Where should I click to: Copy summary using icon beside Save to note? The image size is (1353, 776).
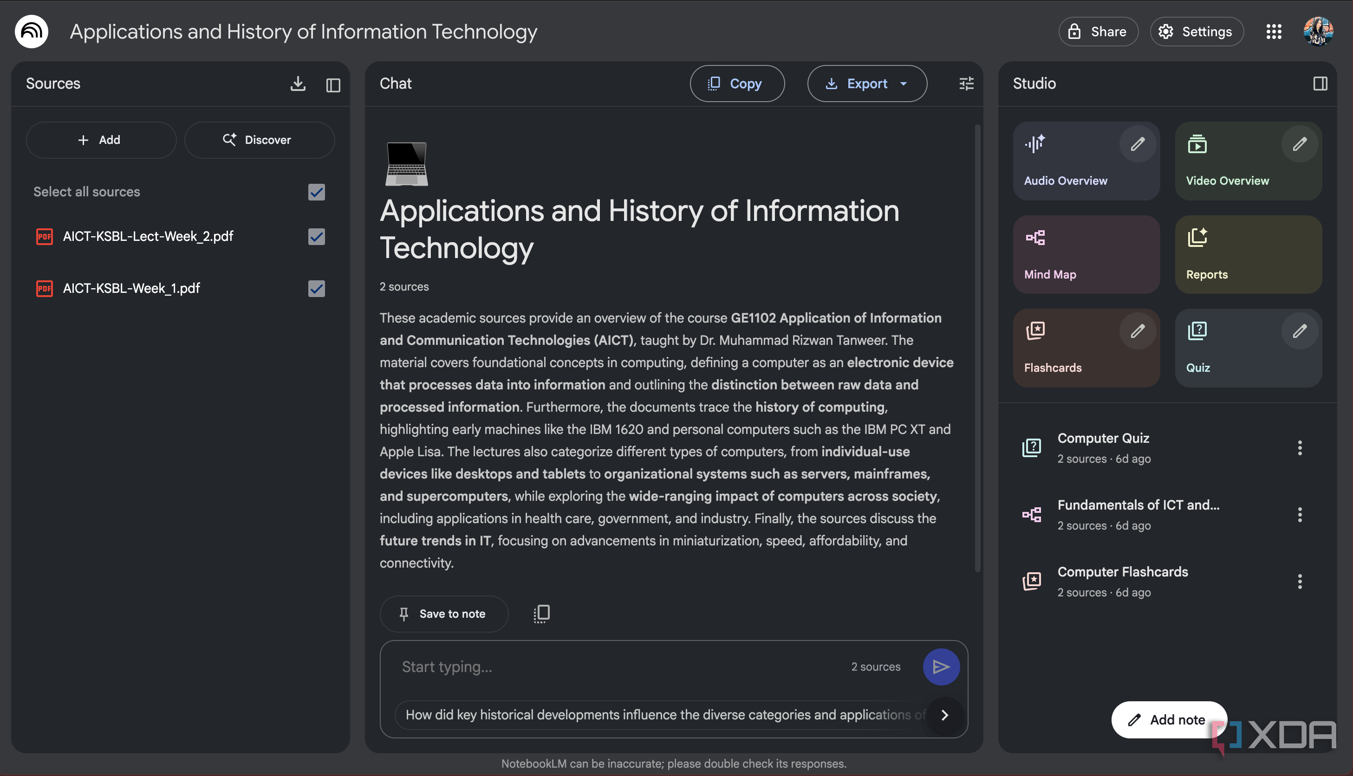coord(541,614)
